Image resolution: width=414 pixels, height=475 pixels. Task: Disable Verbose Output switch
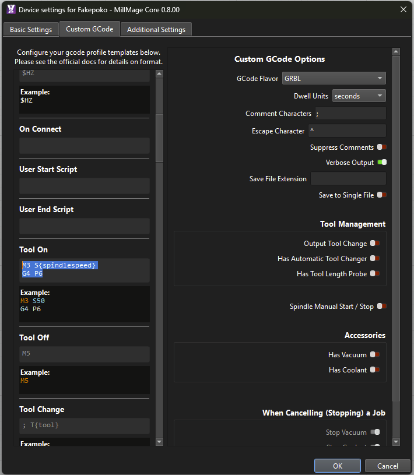[x=381, y=163]
